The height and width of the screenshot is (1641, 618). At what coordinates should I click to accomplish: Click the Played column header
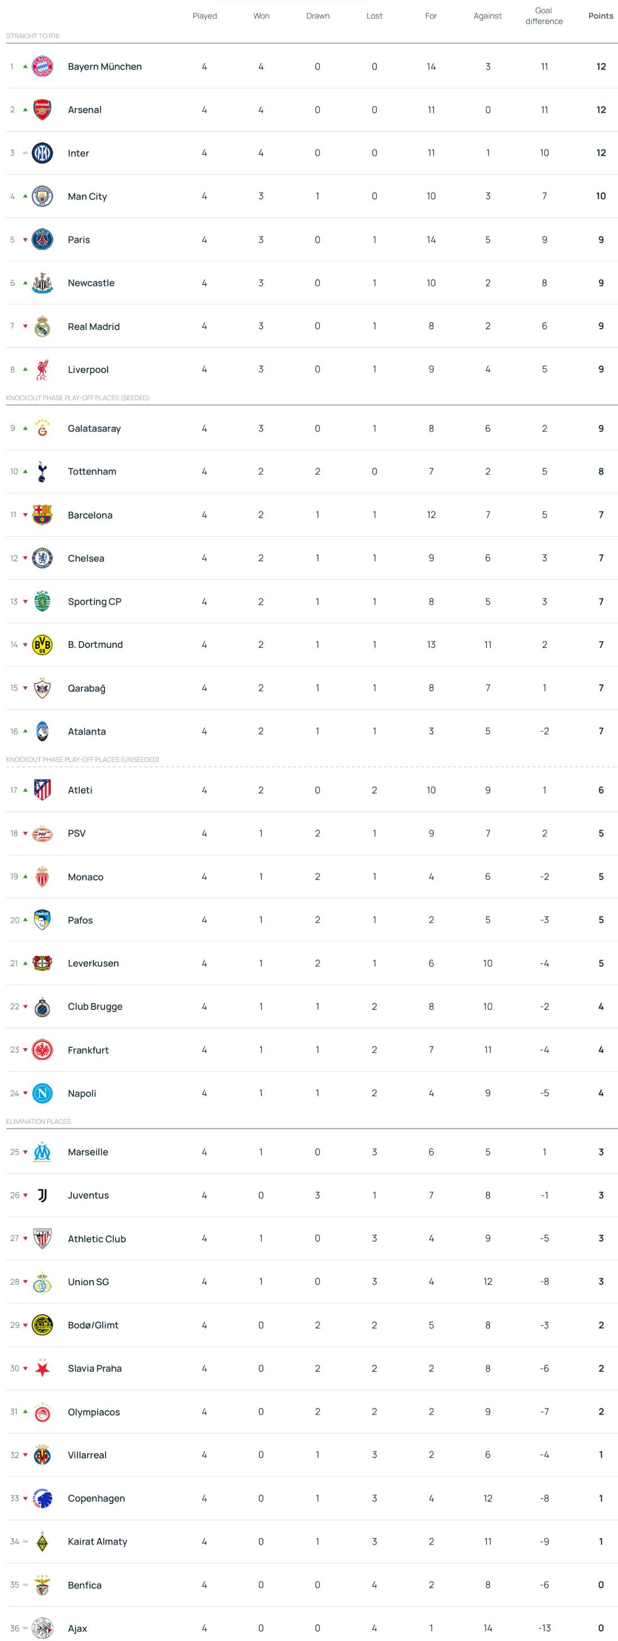[x=205, y=16]
